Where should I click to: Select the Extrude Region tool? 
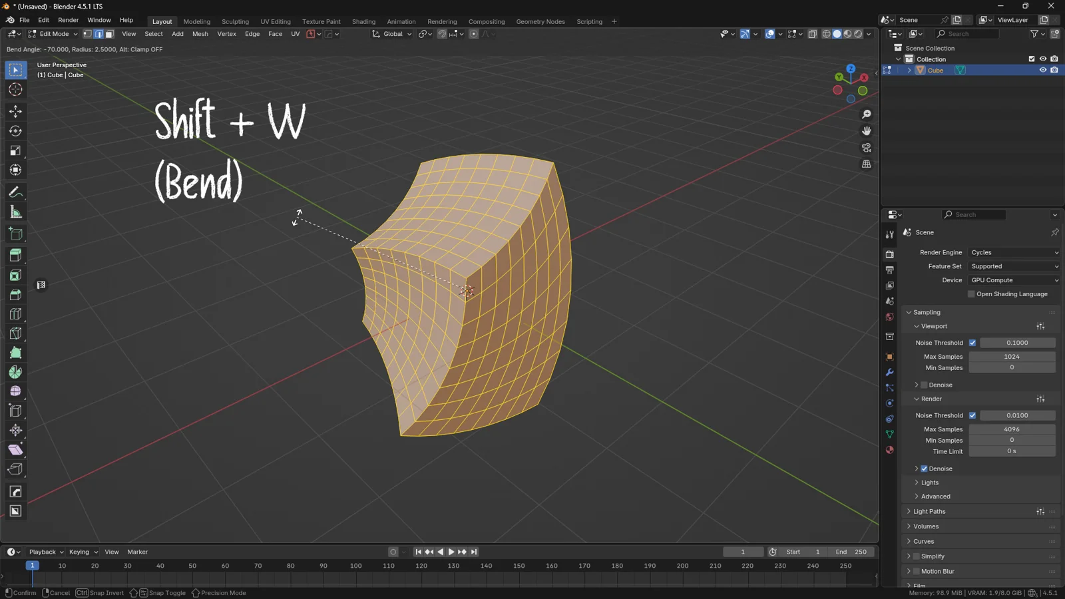(15, 256)
